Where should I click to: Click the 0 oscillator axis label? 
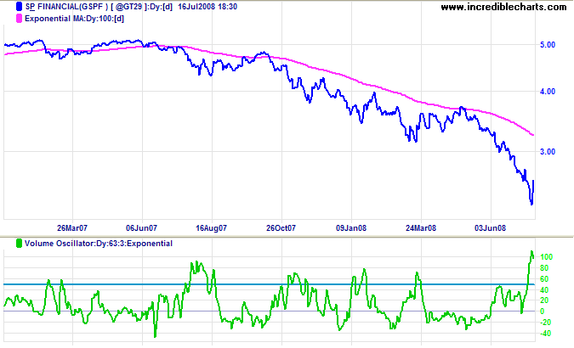pyautogui.click(x=543, y=312)
